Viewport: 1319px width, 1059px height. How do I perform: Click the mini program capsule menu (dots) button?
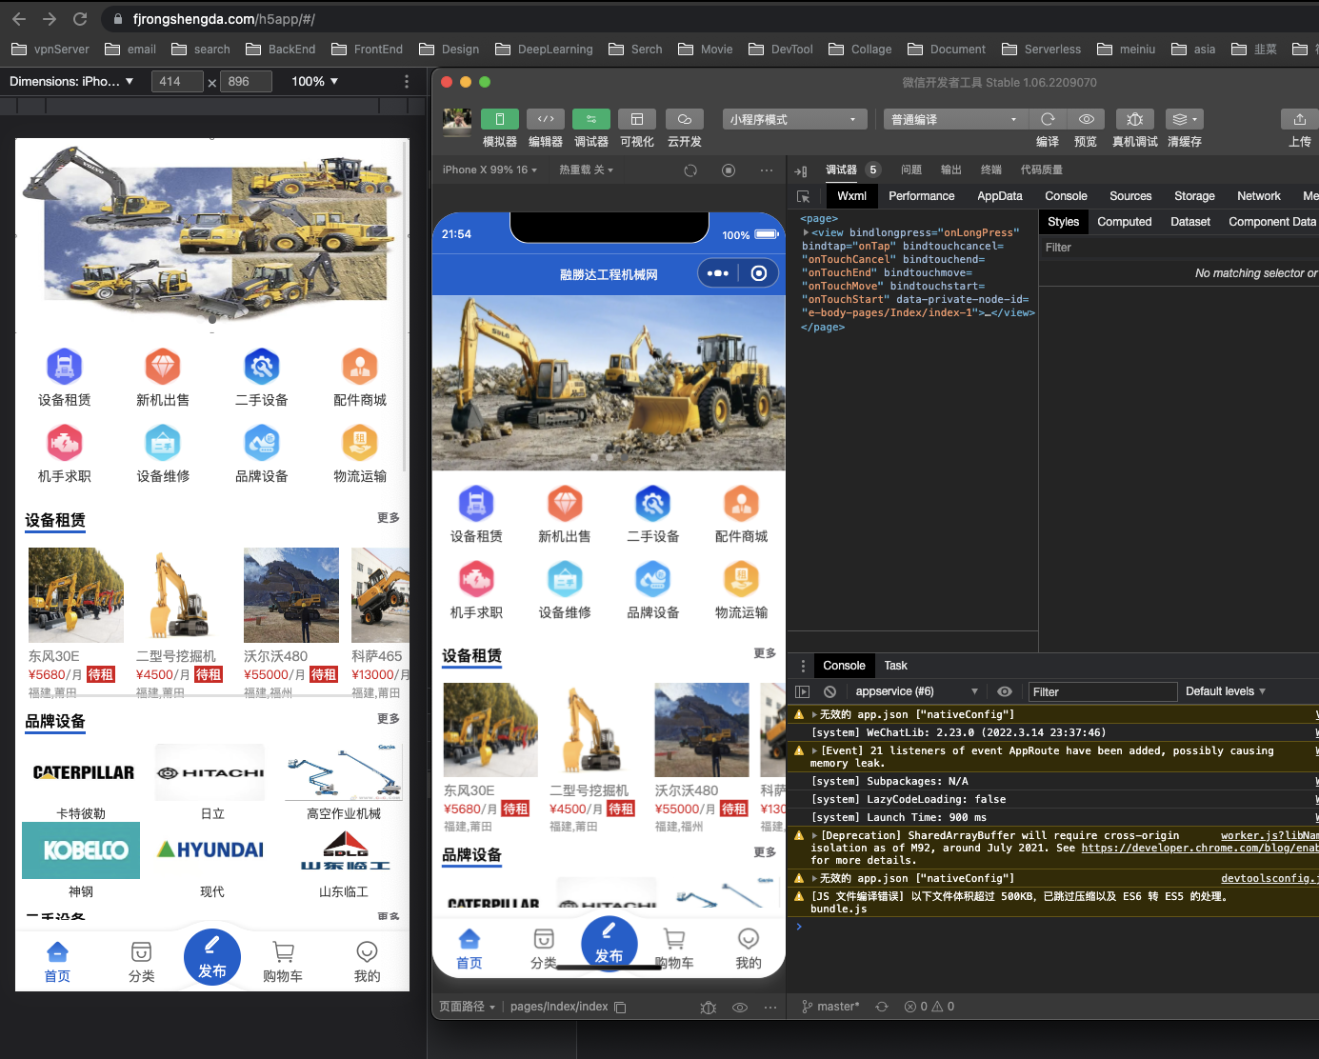tap(718, 273)
